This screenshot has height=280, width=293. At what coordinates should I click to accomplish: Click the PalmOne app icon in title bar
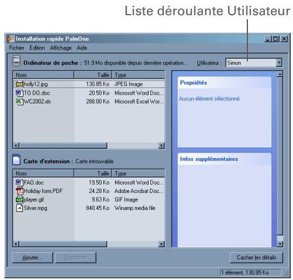point(11,39)
